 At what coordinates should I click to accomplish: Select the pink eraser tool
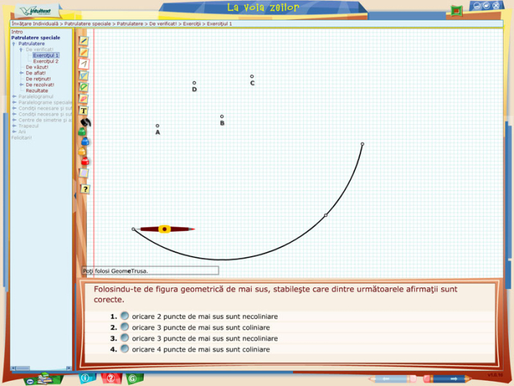tap(84, 99)
